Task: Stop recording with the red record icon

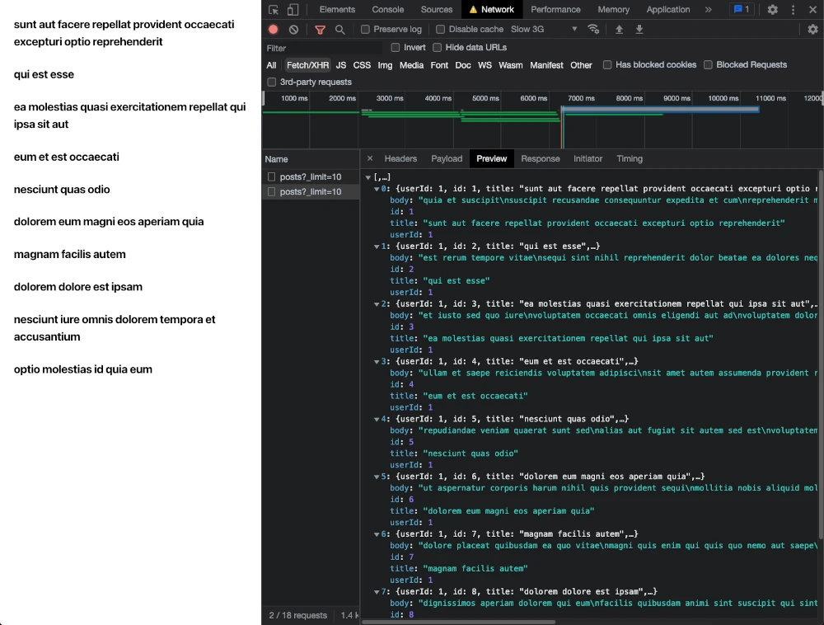Action: click(x=273, y=28)
